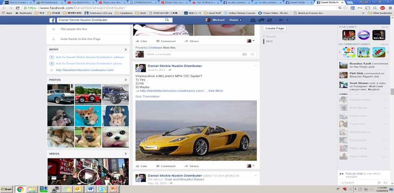The width and height of the screenshot is (394, 193).
Task: Open the Chrome menu icon
Action: [390, 8]
